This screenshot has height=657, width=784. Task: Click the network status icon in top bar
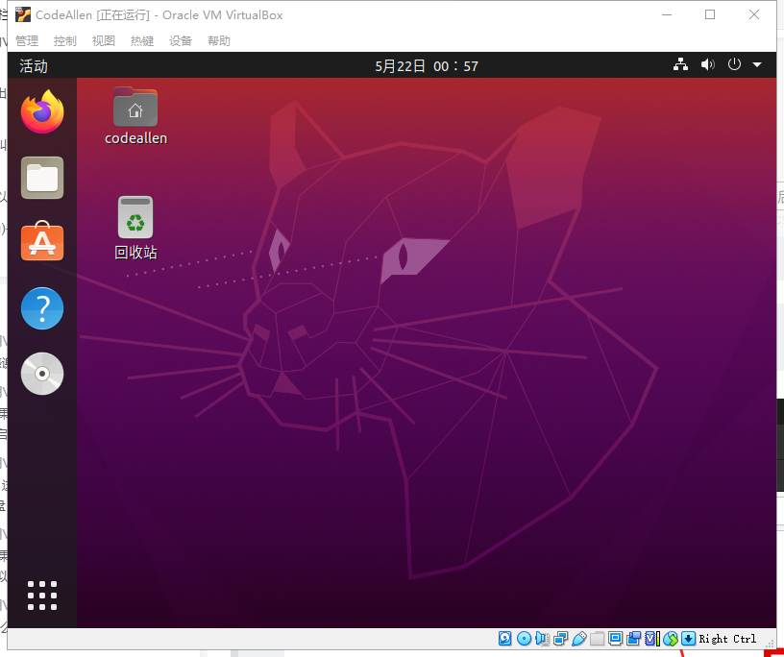680,64
